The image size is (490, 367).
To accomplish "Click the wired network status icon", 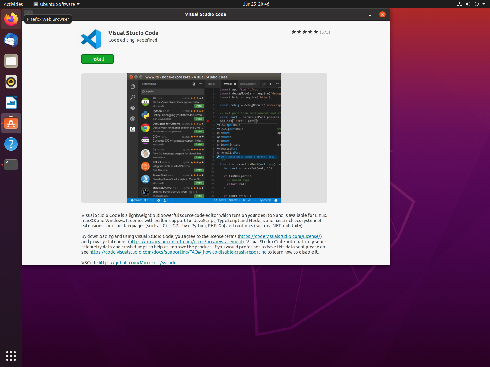I will pos(459,4).
